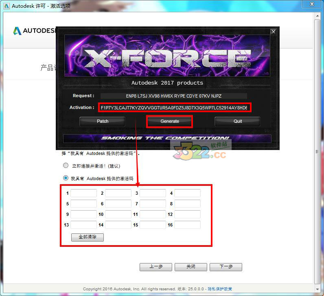Click activation code box 2
The height and width of the screenshot is (296, 324).
118,193
